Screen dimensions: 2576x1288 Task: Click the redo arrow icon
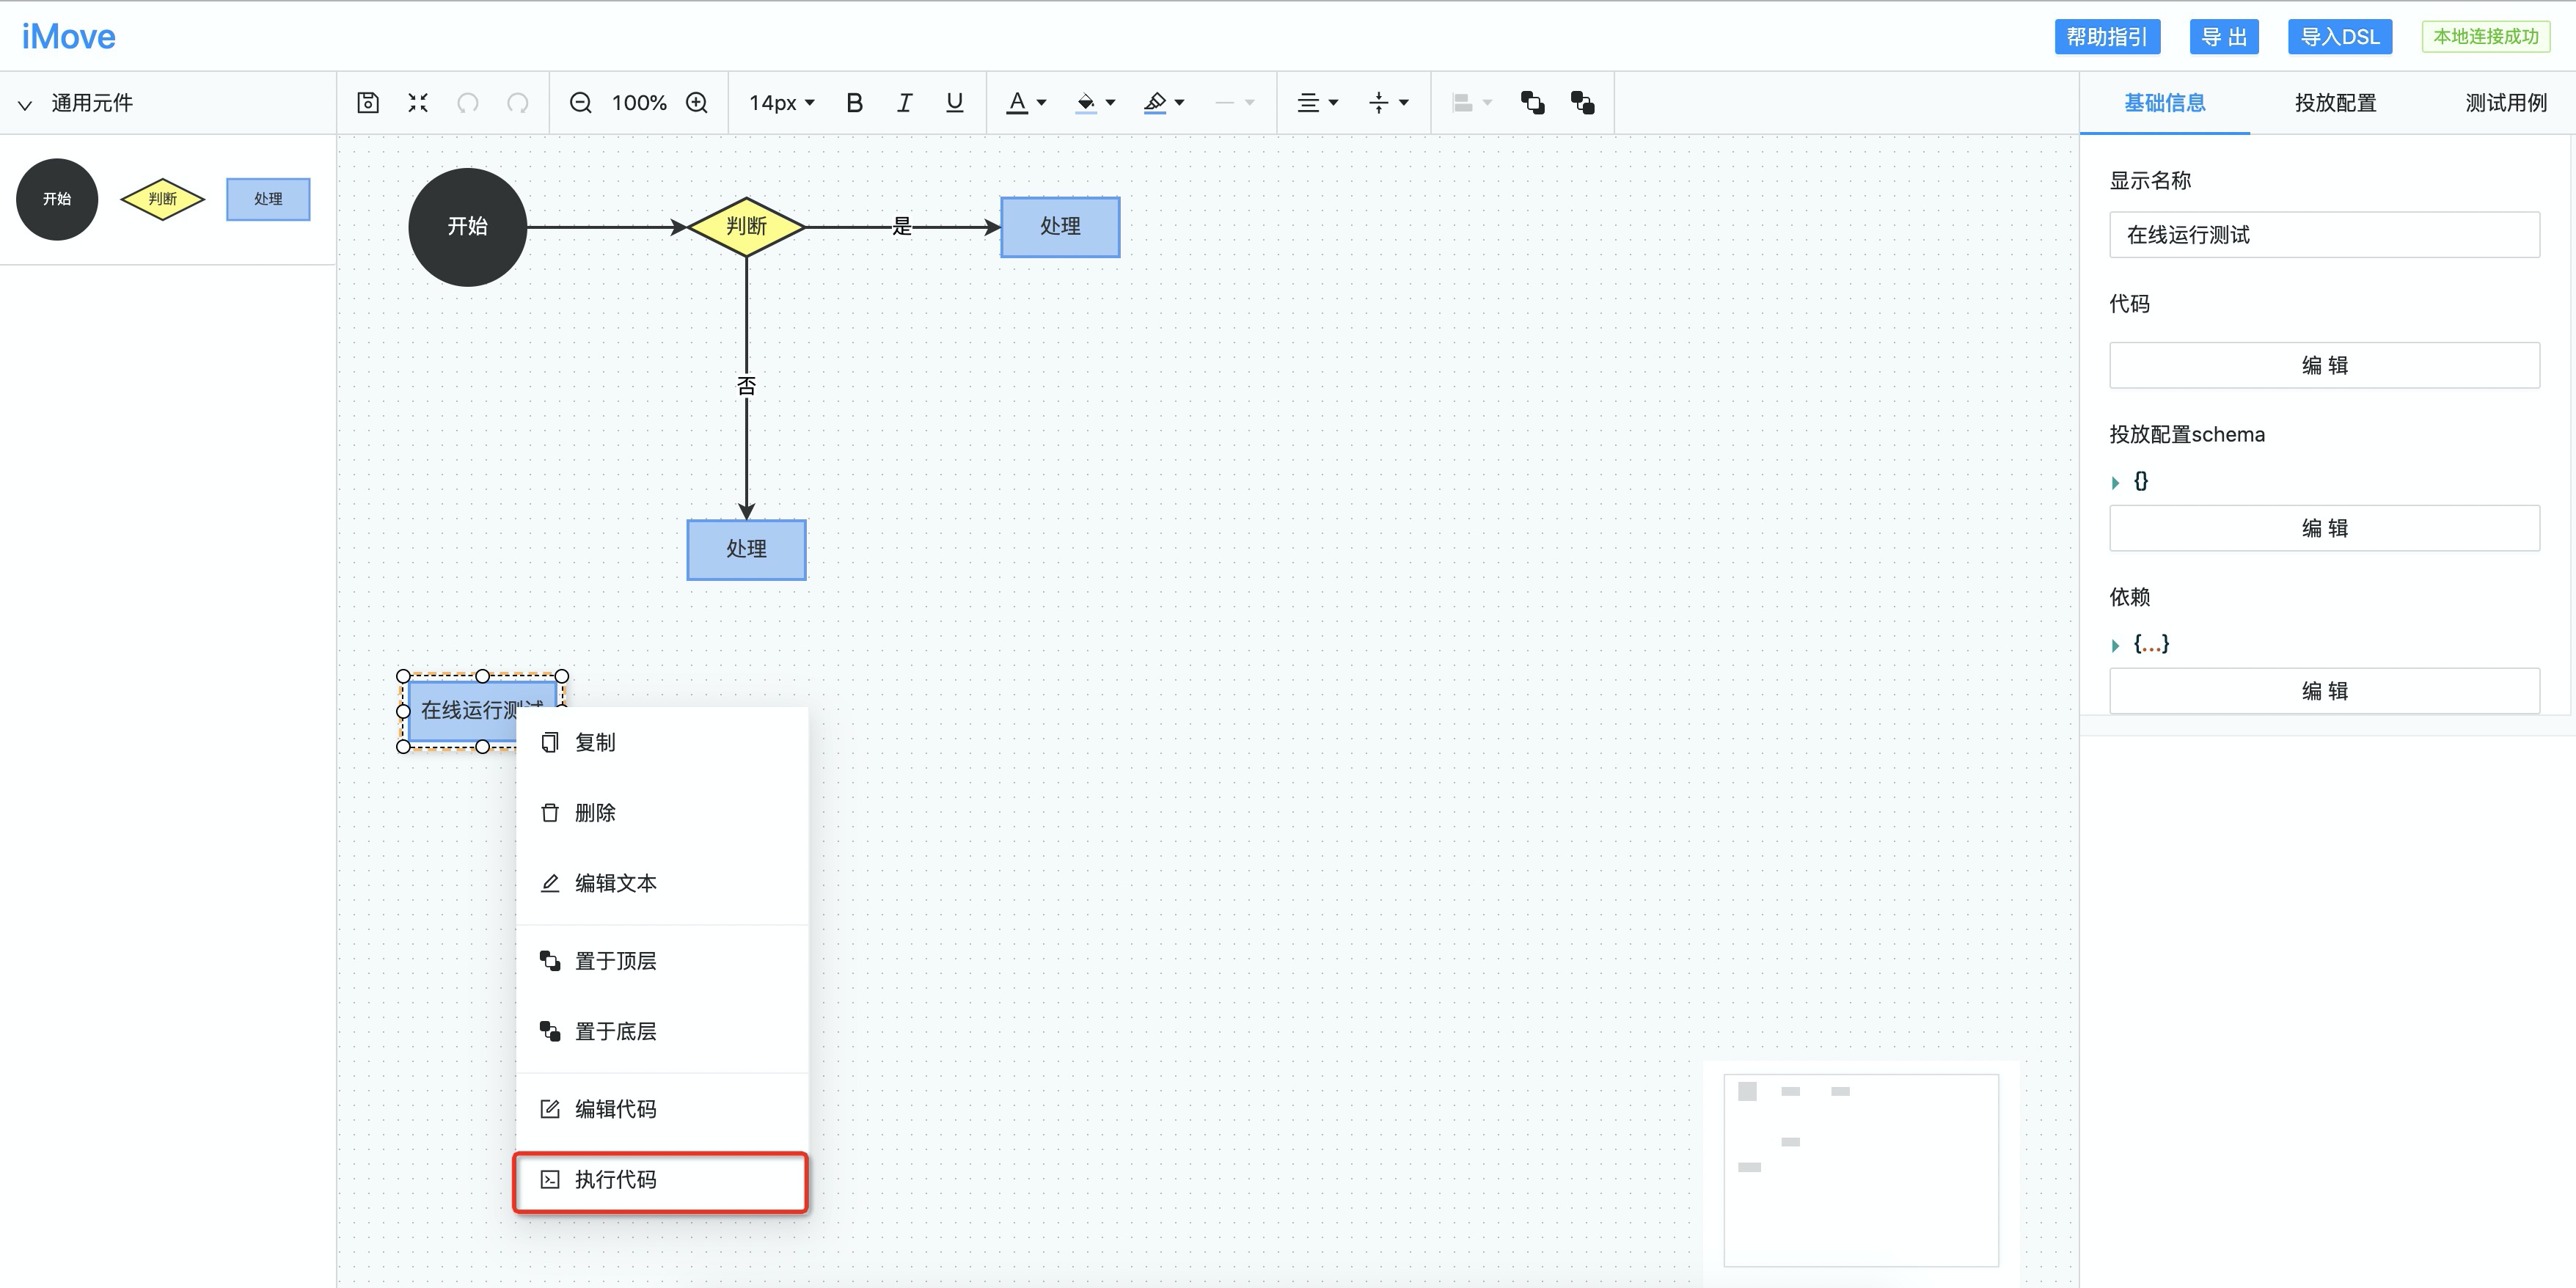tap(517, 103)
